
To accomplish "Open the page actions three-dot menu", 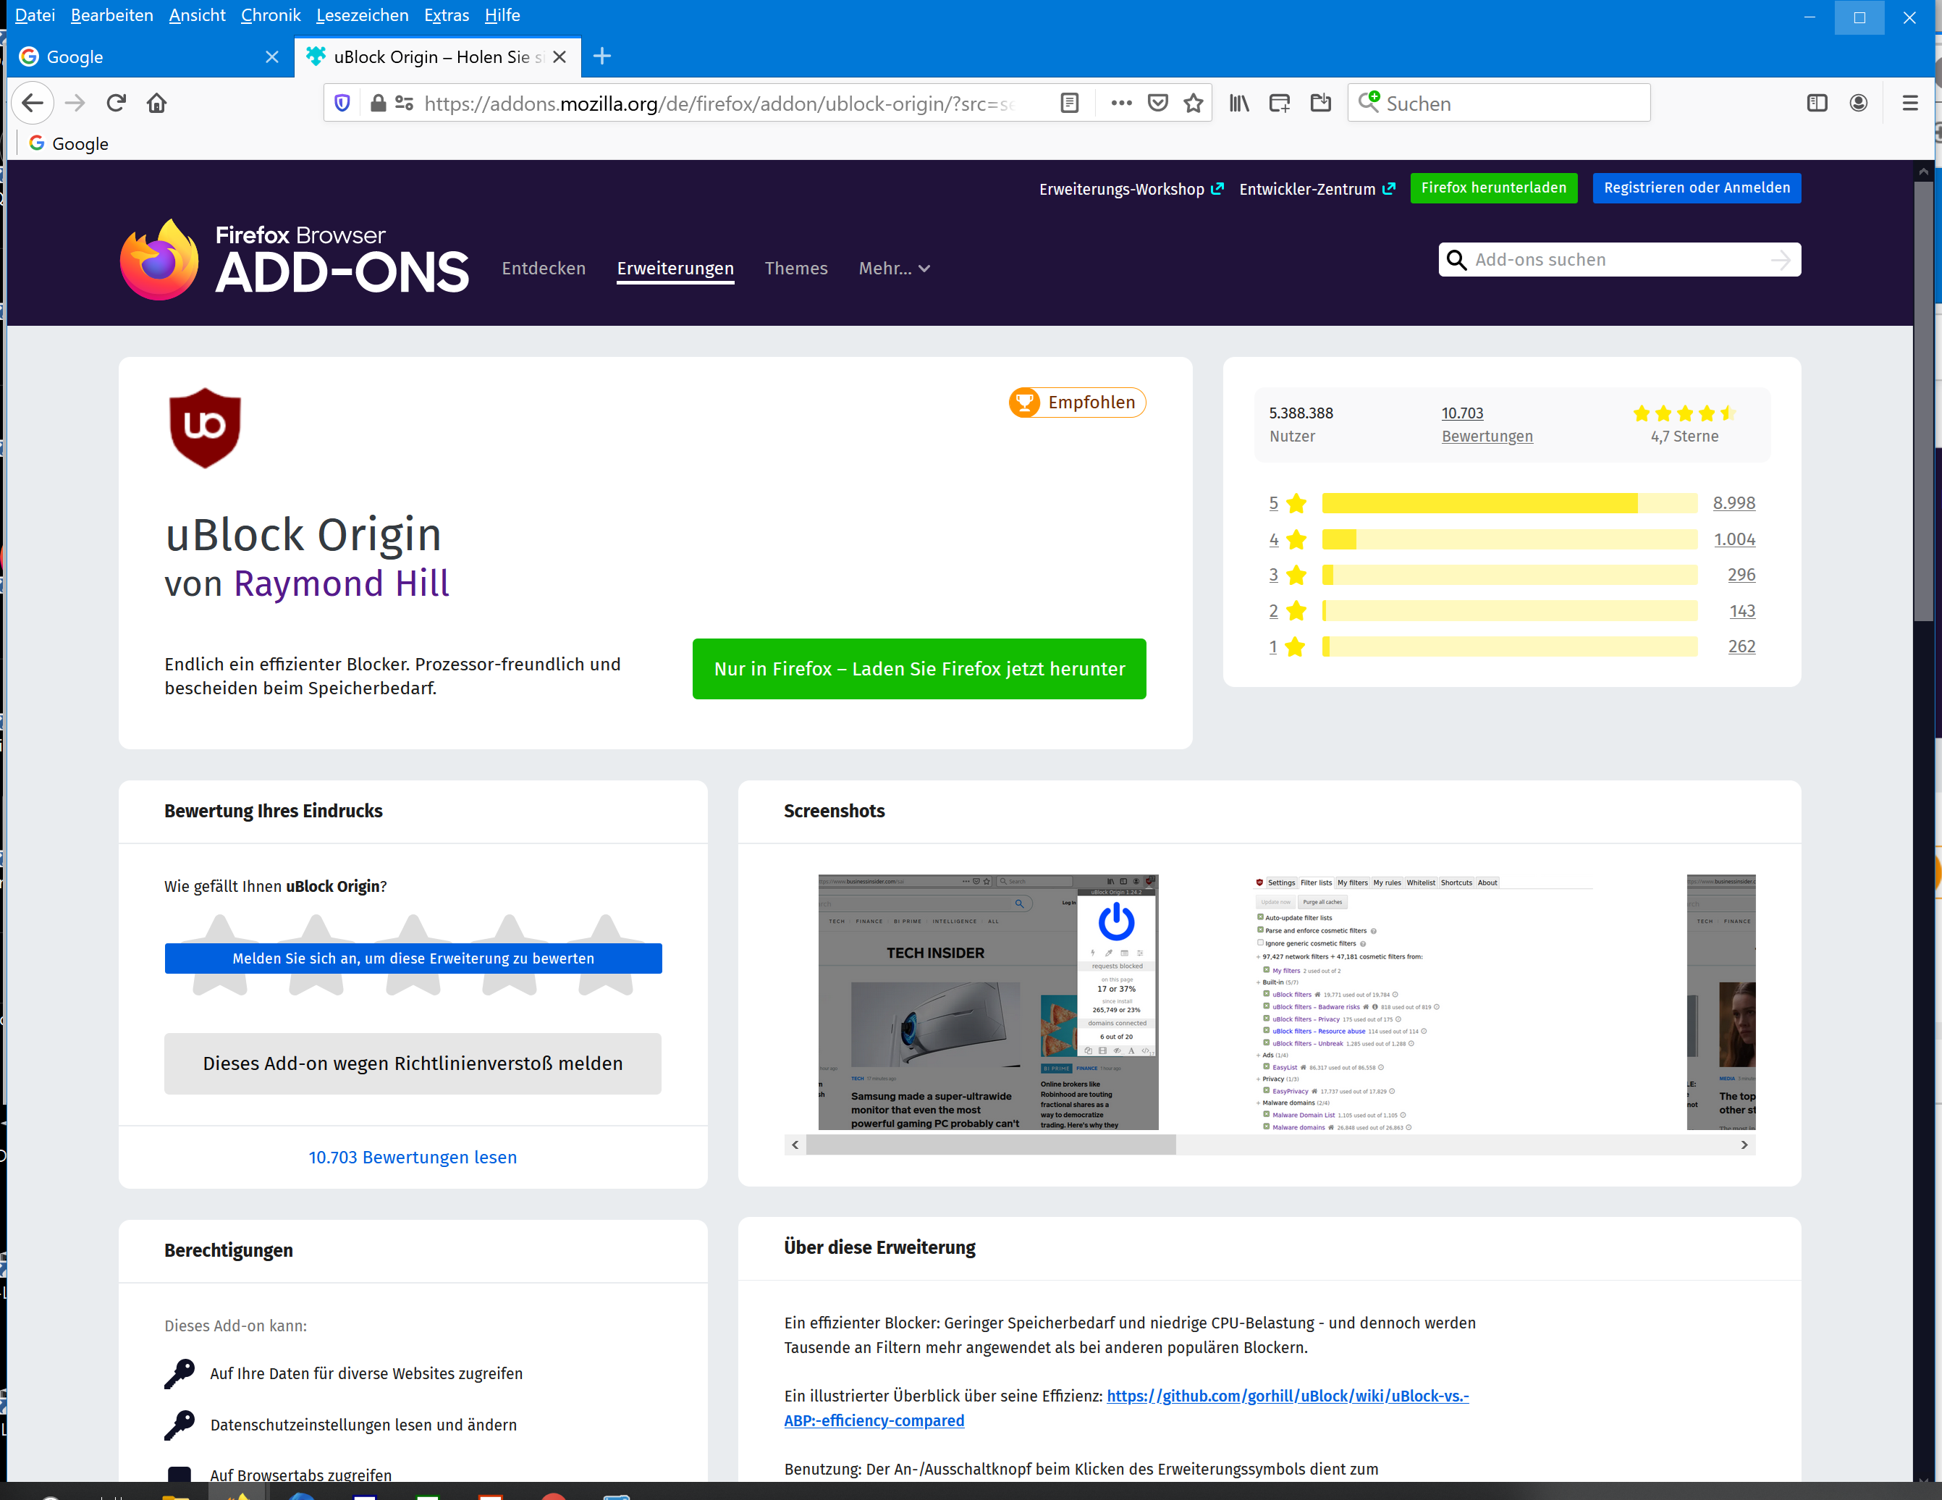I will [1121, 103].
